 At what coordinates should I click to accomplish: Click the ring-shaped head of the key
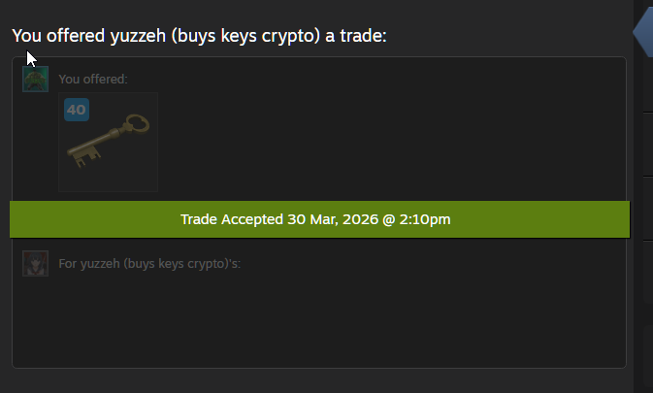coord(137,123)
